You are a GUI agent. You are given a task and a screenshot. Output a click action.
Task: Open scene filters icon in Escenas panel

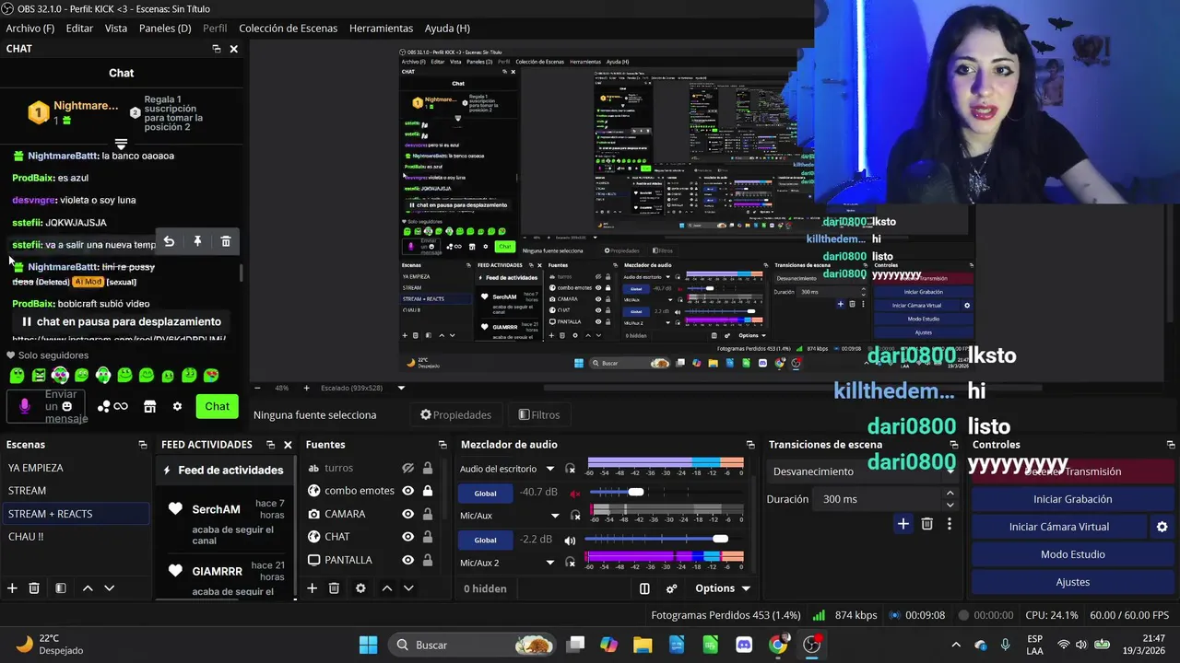60,588
